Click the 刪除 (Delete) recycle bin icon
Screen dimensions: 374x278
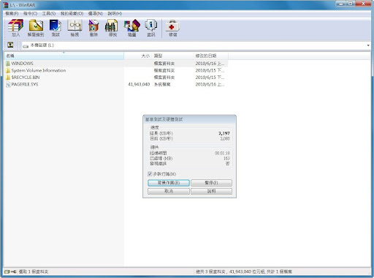click(x=93, y=28)
